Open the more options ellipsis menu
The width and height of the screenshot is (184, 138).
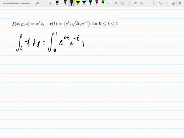point(148,3)
